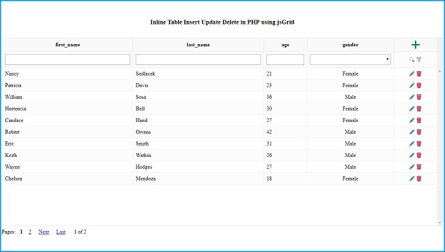This screenshot has height=252, width=445.
Task: Open the gender filter dropdown
Action: pyautogui.click(x=350, y=59)
